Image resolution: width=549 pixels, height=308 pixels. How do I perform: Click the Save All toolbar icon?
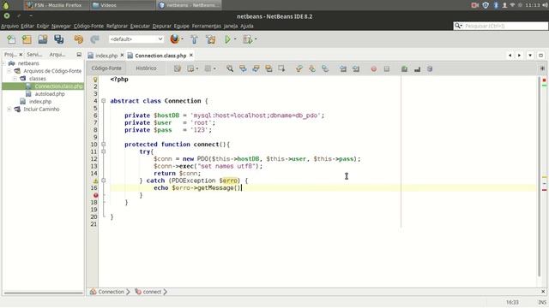coord(59,39)
